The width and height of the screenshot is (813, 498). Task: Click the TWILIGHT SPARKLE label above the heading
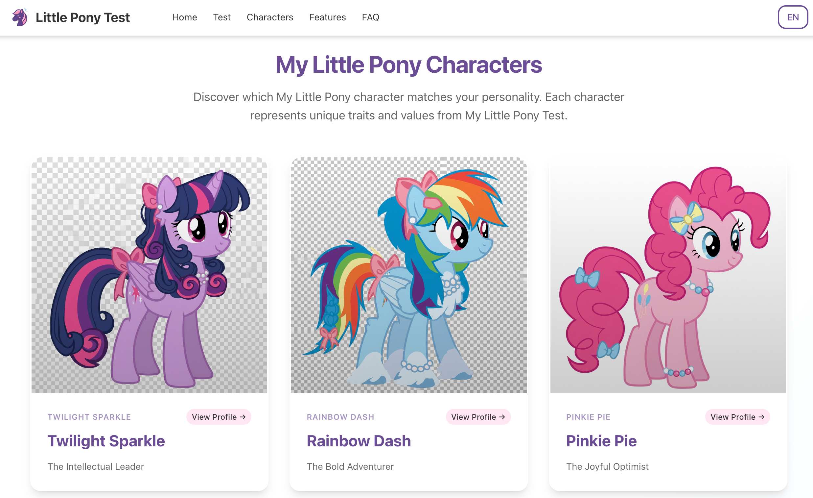(89, 417)
